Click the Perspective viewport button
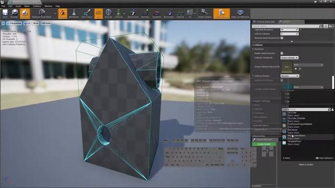 tap(14, 23)
